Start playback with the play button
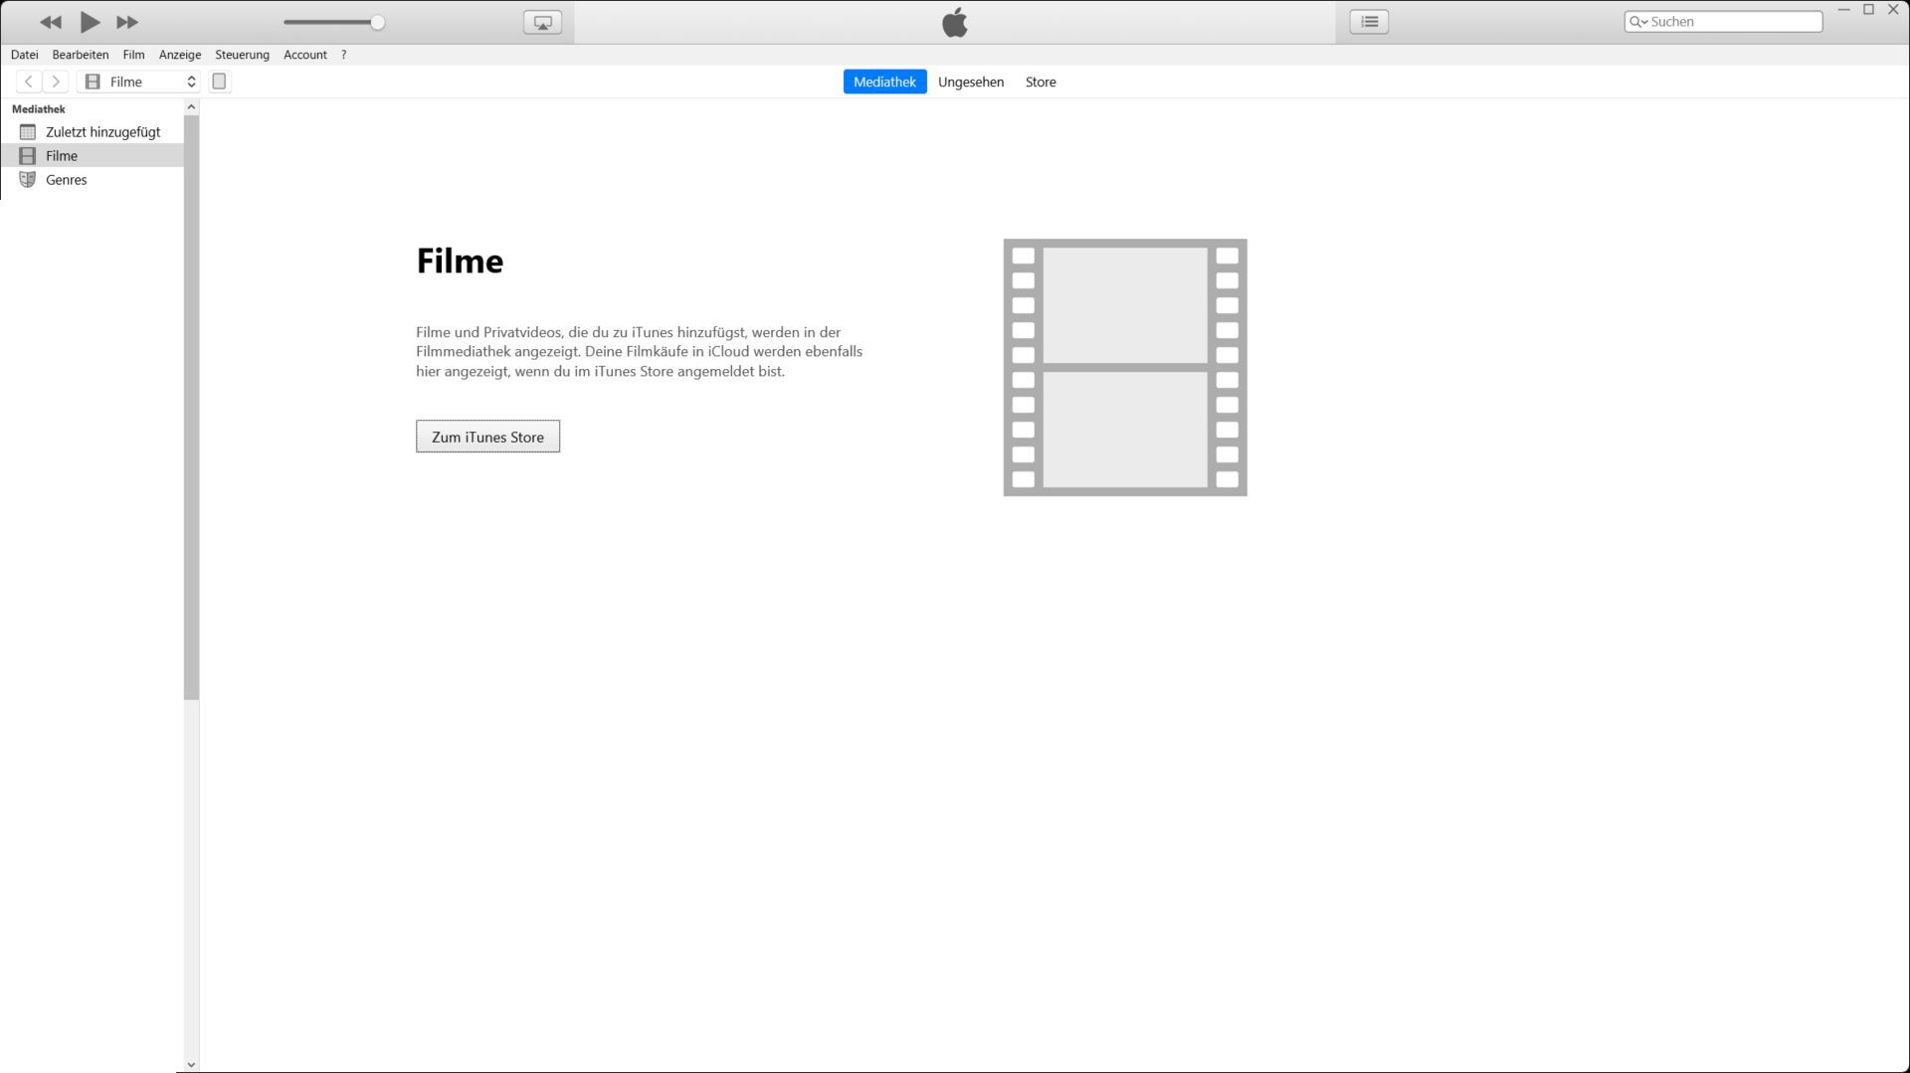The image size is (1910, 1073). [90, 22]
